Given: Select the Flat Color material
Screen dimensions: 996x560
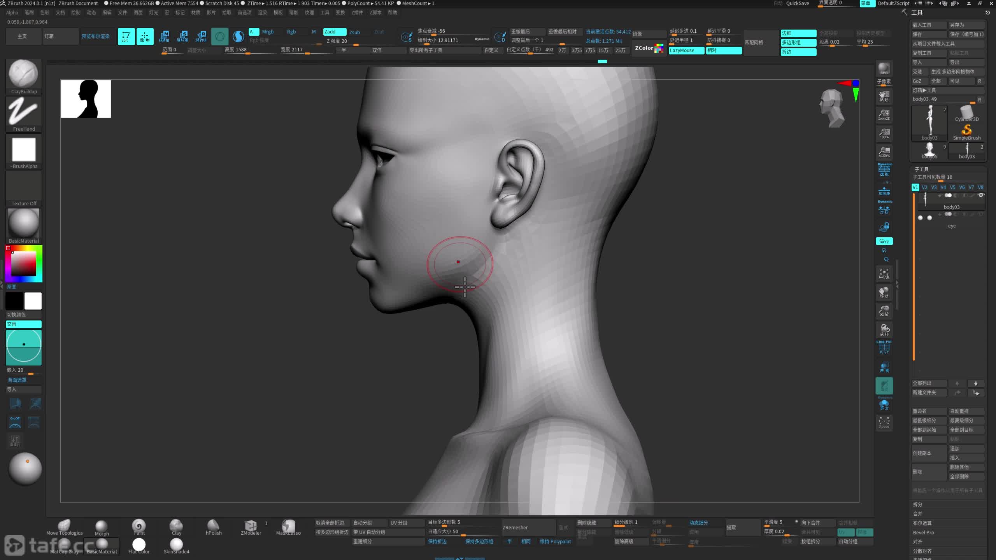Looking at the screenshot, I should coord(139,546).
